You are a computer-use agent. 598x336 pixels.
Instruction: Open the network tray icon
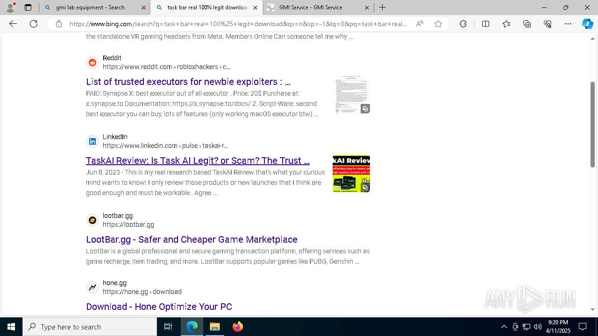coord(526,327)
